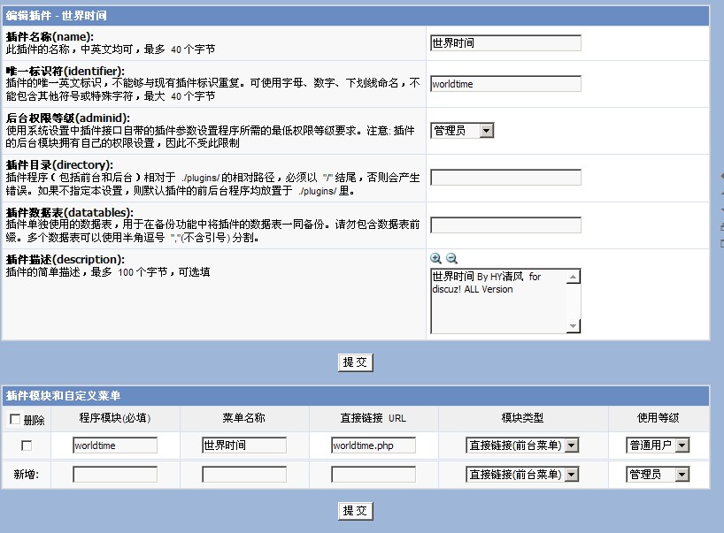Click the 新增: row label
724x533 pixels.
[27, 475]
